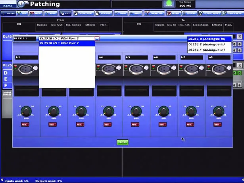Click the F button in left panel
Screen dimensions: 244x183
pyautogui.click(x=7, y=85)
